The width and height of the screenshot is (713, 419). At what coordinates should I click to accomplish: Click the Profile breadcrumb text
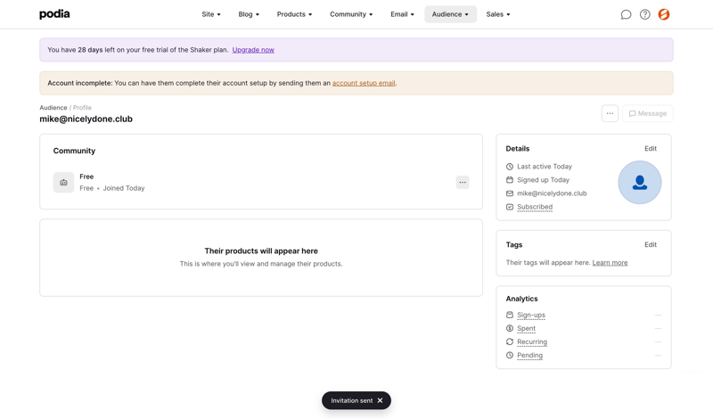click(82, 108)
